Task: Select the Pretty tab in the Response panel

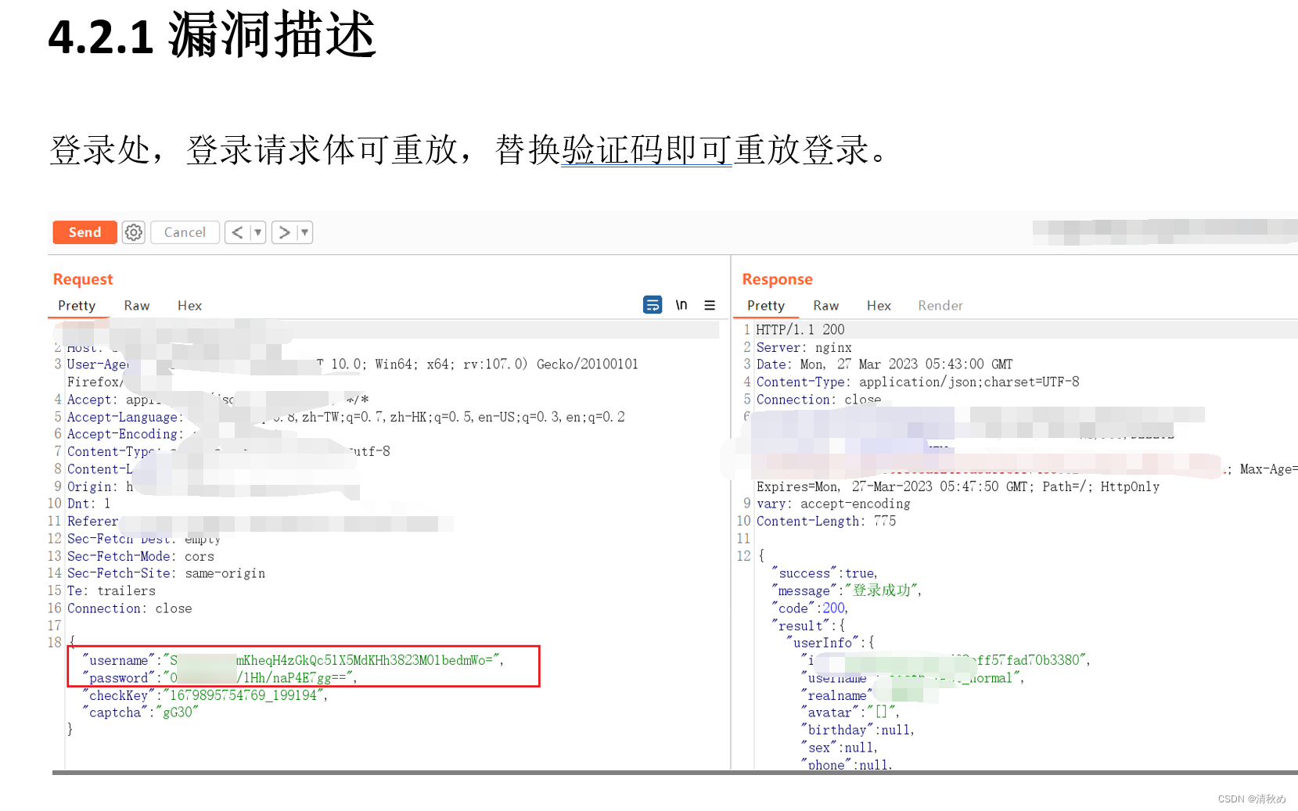Action: (765, 305)
